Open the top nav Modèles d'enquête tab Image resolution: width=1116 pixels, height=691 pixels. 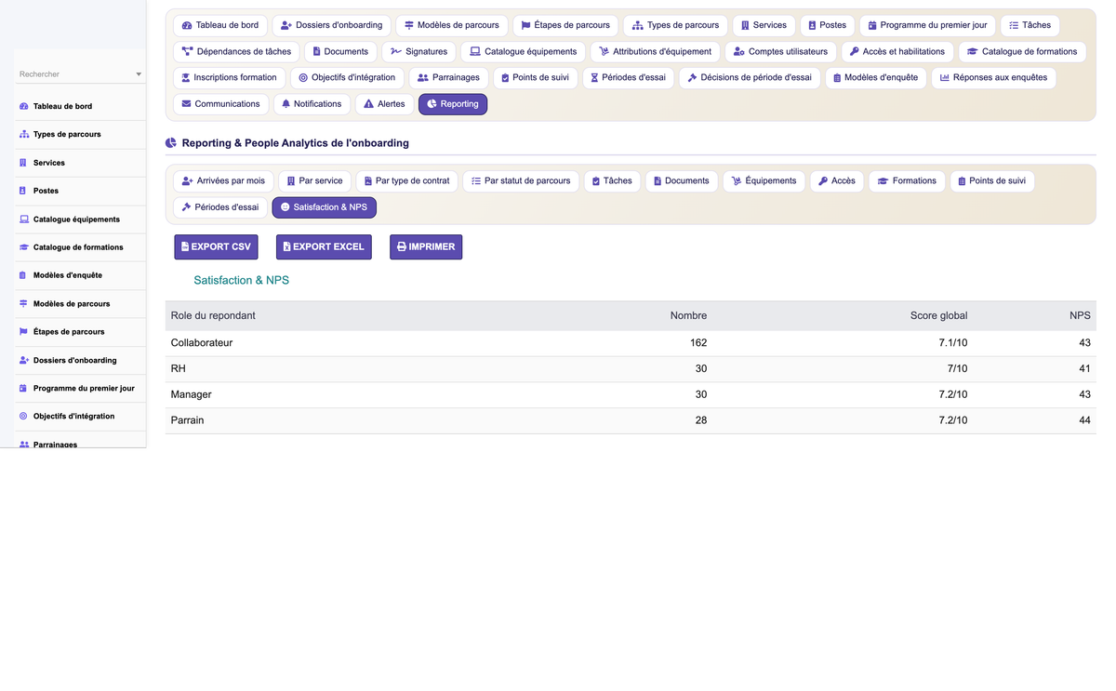pos(875,77)
